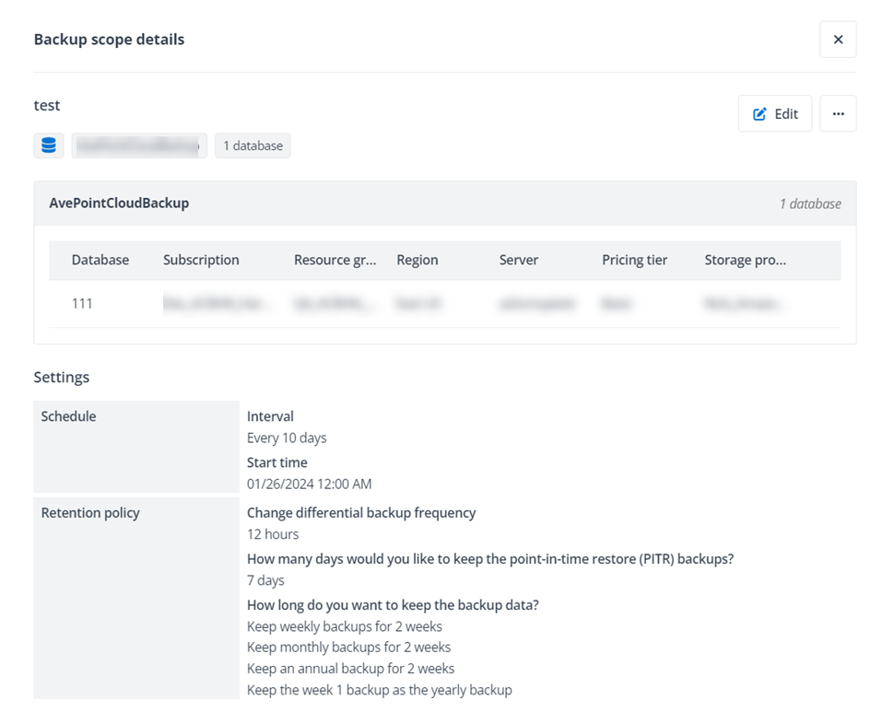Open the more actions ellipsis menu
The image size is (882, 712).
[x=838, y=113]
